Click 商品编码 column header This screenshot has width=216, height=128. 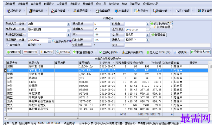[x=89, y=63]
